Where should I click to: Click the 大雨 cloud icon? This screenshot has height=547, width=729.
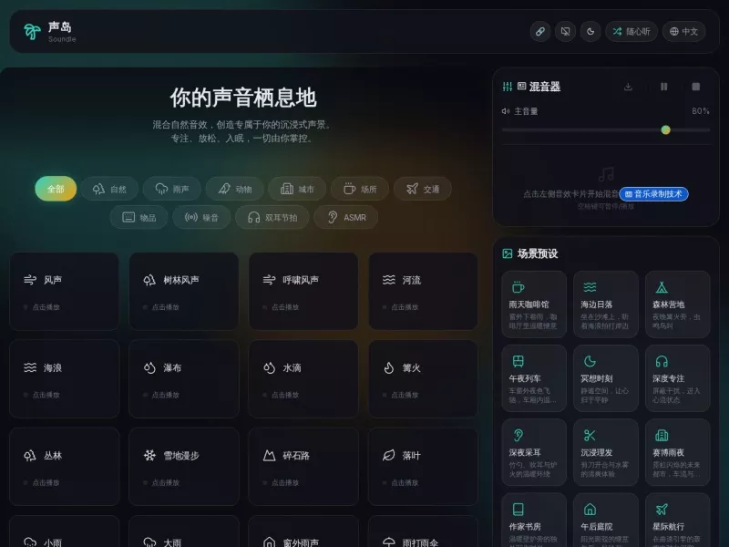click(149, 542)
